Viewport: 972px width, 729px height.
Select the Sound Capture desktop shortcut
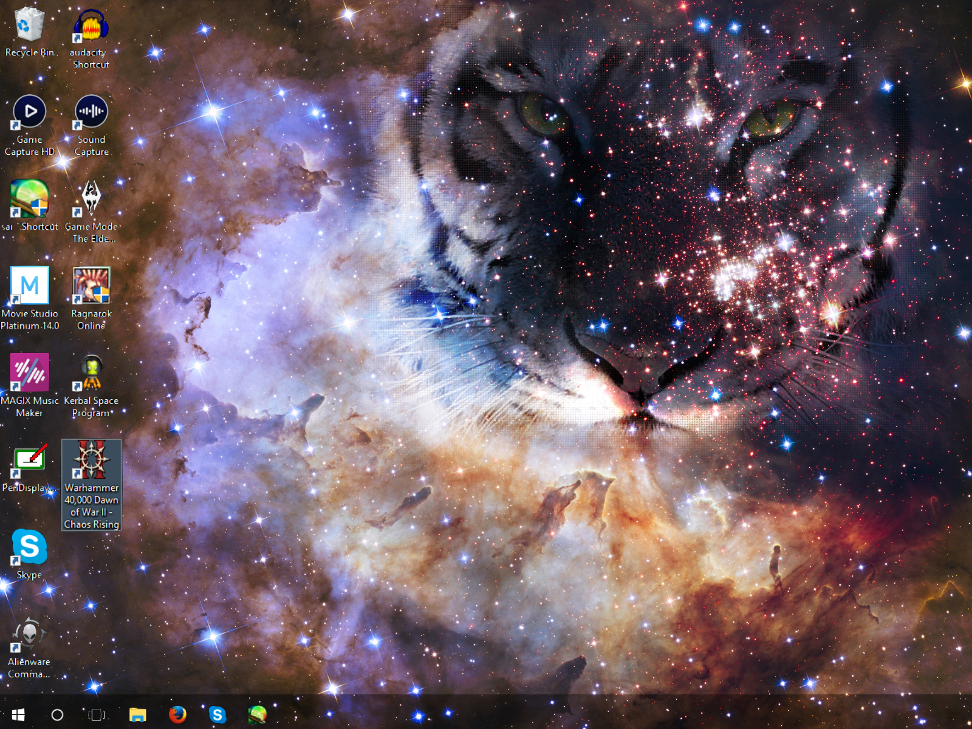click(x=91, y=112)
